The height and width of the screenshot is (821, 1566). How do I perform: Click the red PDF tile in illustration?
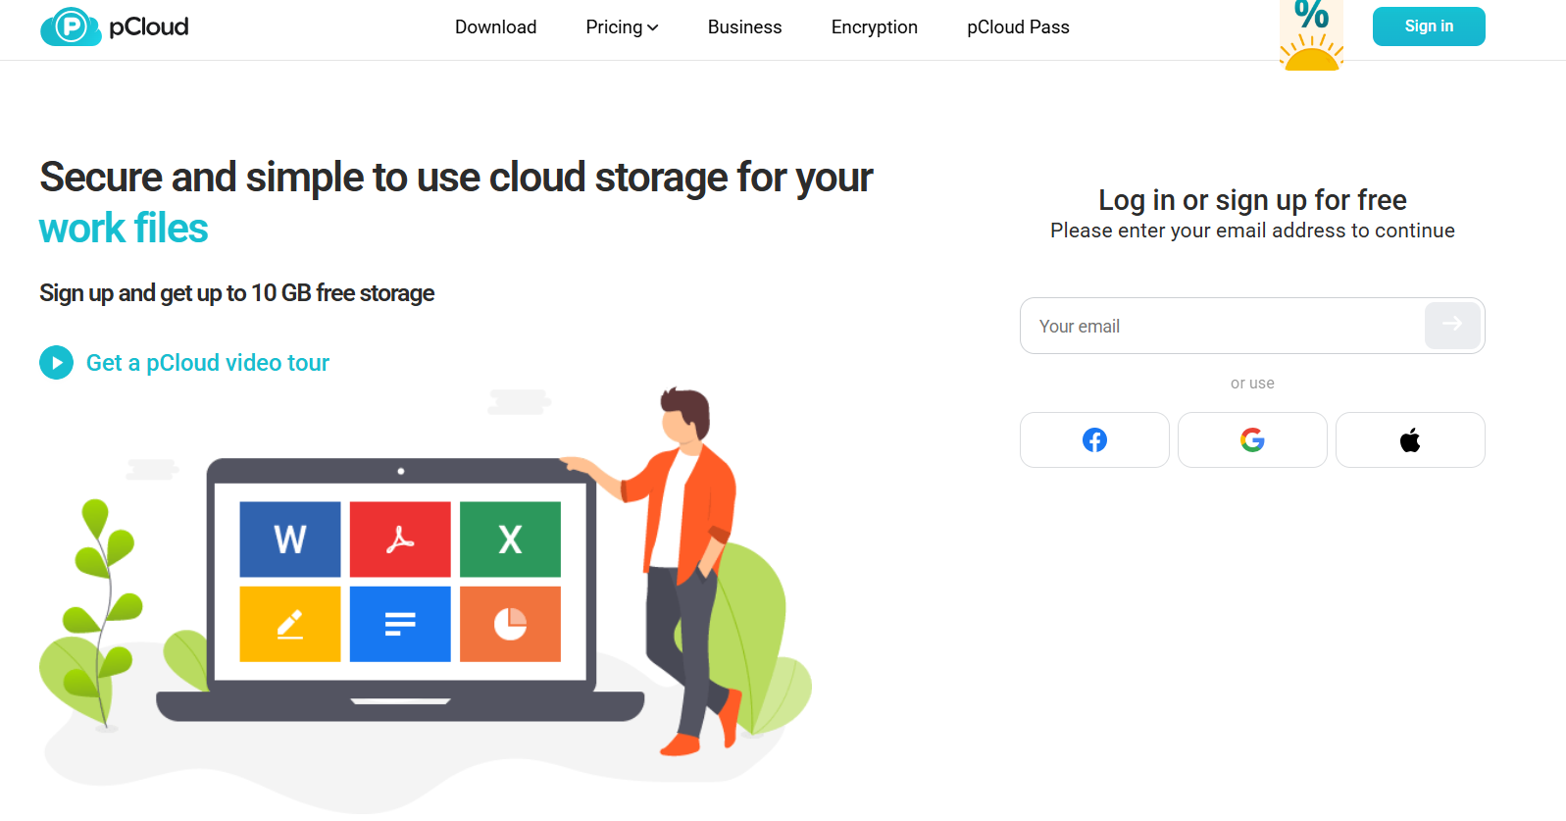click(x=400, y=539)
